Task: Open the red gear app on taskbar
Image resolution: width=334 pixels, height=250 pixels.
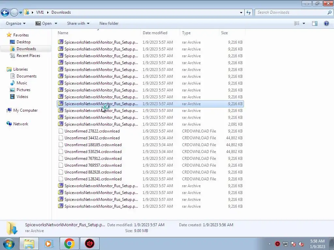Action: click(90, 243)
